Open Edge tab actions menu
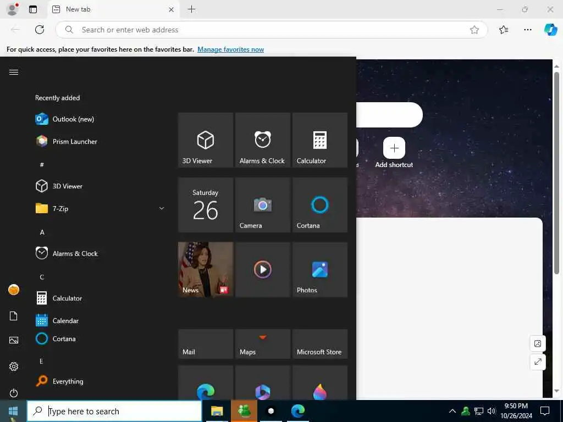 tap(33, 9)
